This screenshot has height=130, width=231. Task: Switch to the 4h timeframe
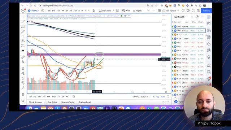[71, 11]
